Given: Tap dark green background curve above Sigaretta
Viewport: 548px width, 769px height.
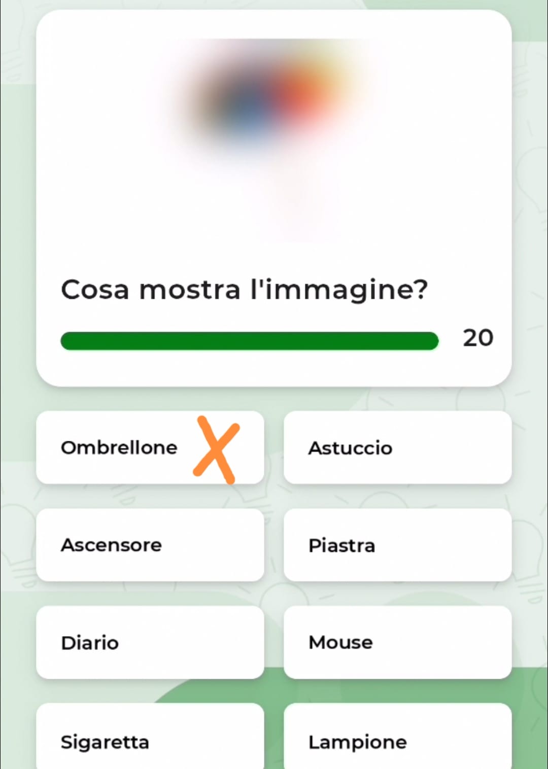Looking at the screenshot, I should pyautogui.click(x=213, y=691).
